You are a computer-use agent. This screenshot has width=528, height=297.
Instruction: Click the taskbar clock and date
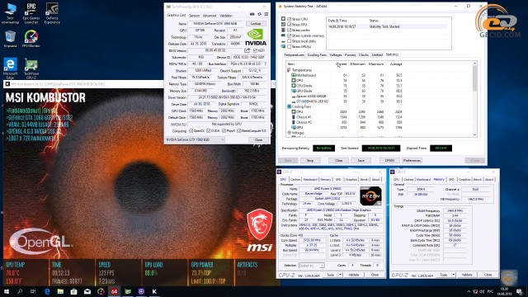504,291
